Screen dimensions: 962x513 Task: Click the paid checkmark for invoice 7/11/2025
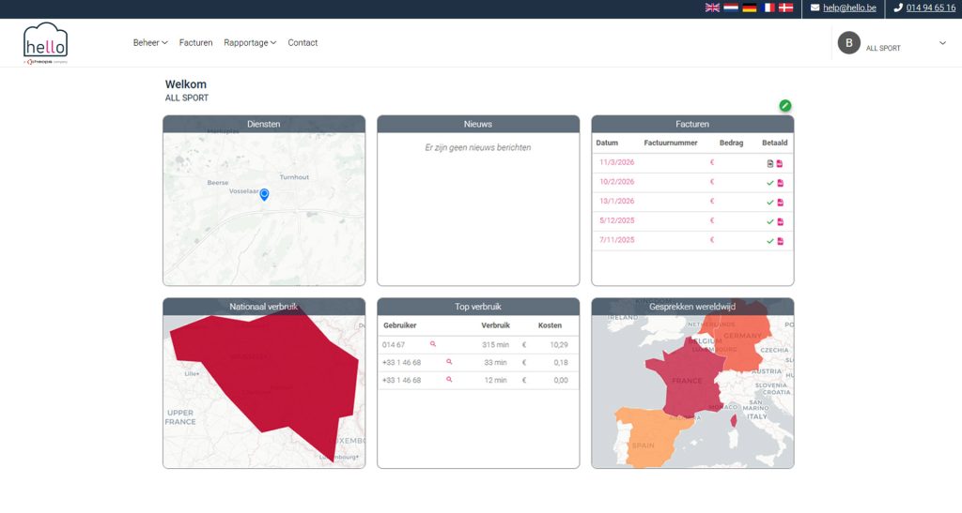tap(770, 241)
